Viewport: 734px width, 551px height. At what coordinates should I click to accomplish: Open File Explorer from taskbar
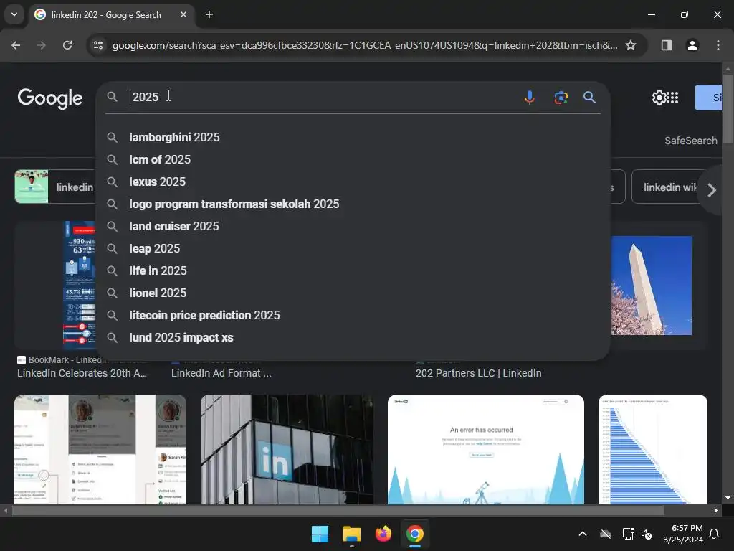[x=351, y=534]
